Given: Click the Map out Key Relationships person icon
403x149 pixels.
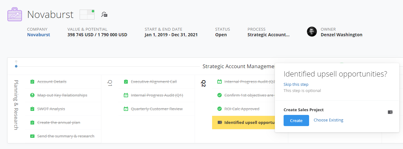Looking at the screenshot, I should click(x=32, y=95).
